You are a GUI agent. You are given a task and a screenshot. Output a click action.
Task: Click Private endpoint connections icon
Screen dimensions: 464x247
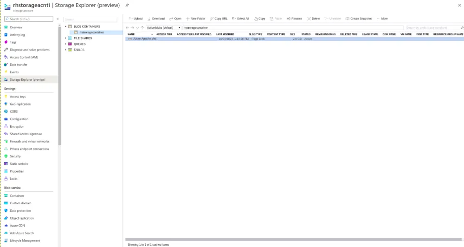pos(6,149)
